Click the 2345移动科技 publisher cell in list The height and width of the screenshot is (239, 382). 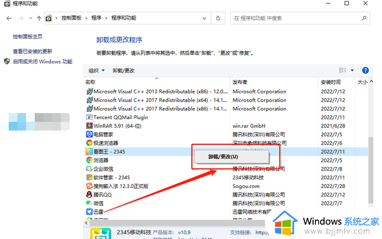[248, 178]
